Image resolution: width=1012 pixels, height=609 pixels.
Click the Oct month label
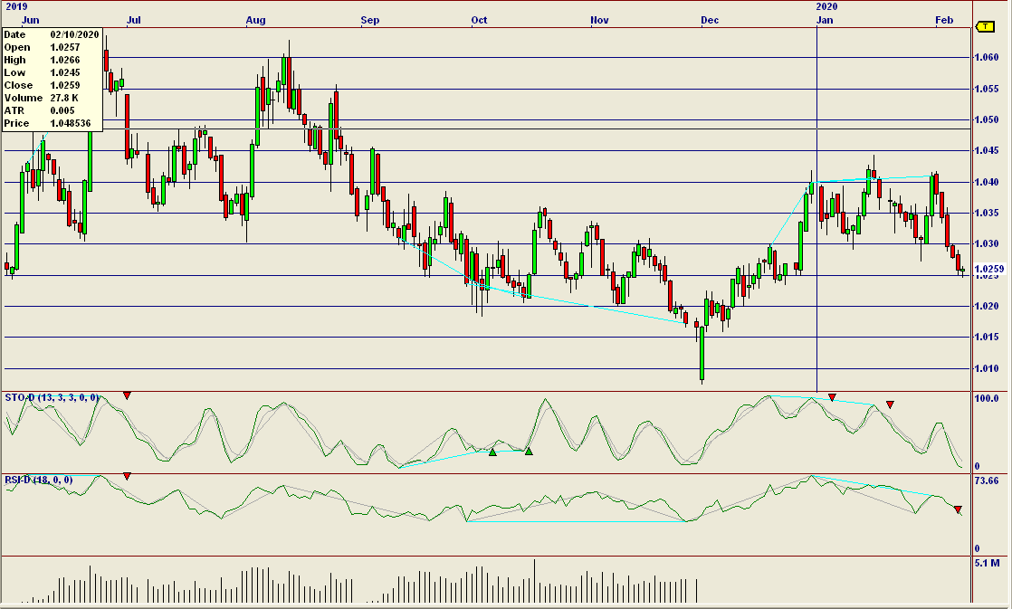(479, 20)
